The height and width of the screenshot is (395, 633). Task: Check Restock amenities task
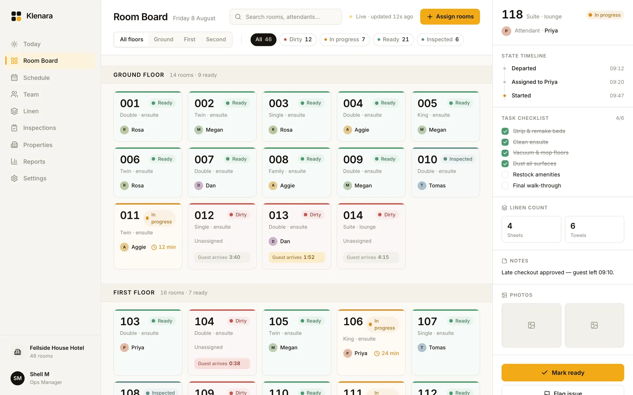tap(505, 175)
